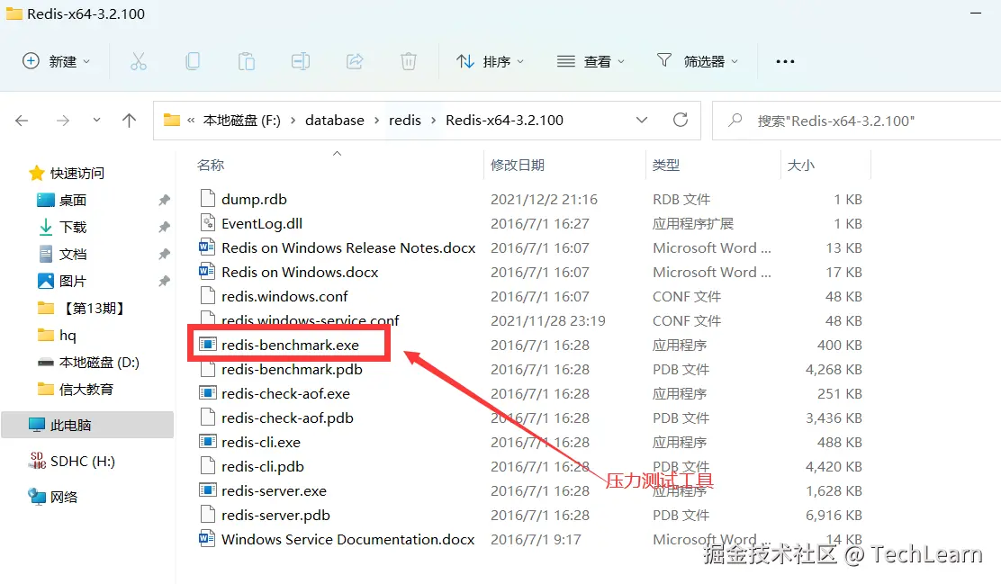Click the search magnifier icon
This screenshot has height=584, width=1001.
click(x=735, y=120)
